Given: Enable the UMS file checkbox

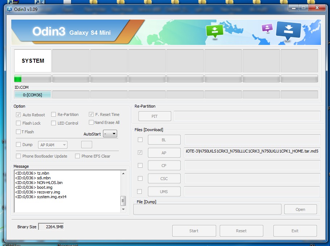Looking at the screenshot, I should click(x=139, y=192).
